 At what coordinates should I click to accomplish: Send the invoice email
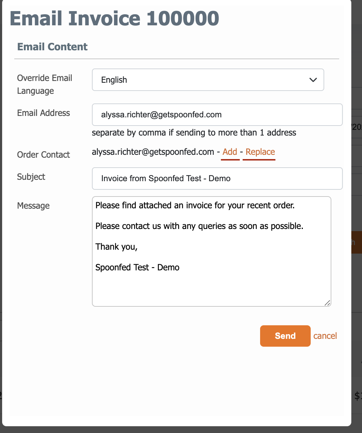click(285, 336)
